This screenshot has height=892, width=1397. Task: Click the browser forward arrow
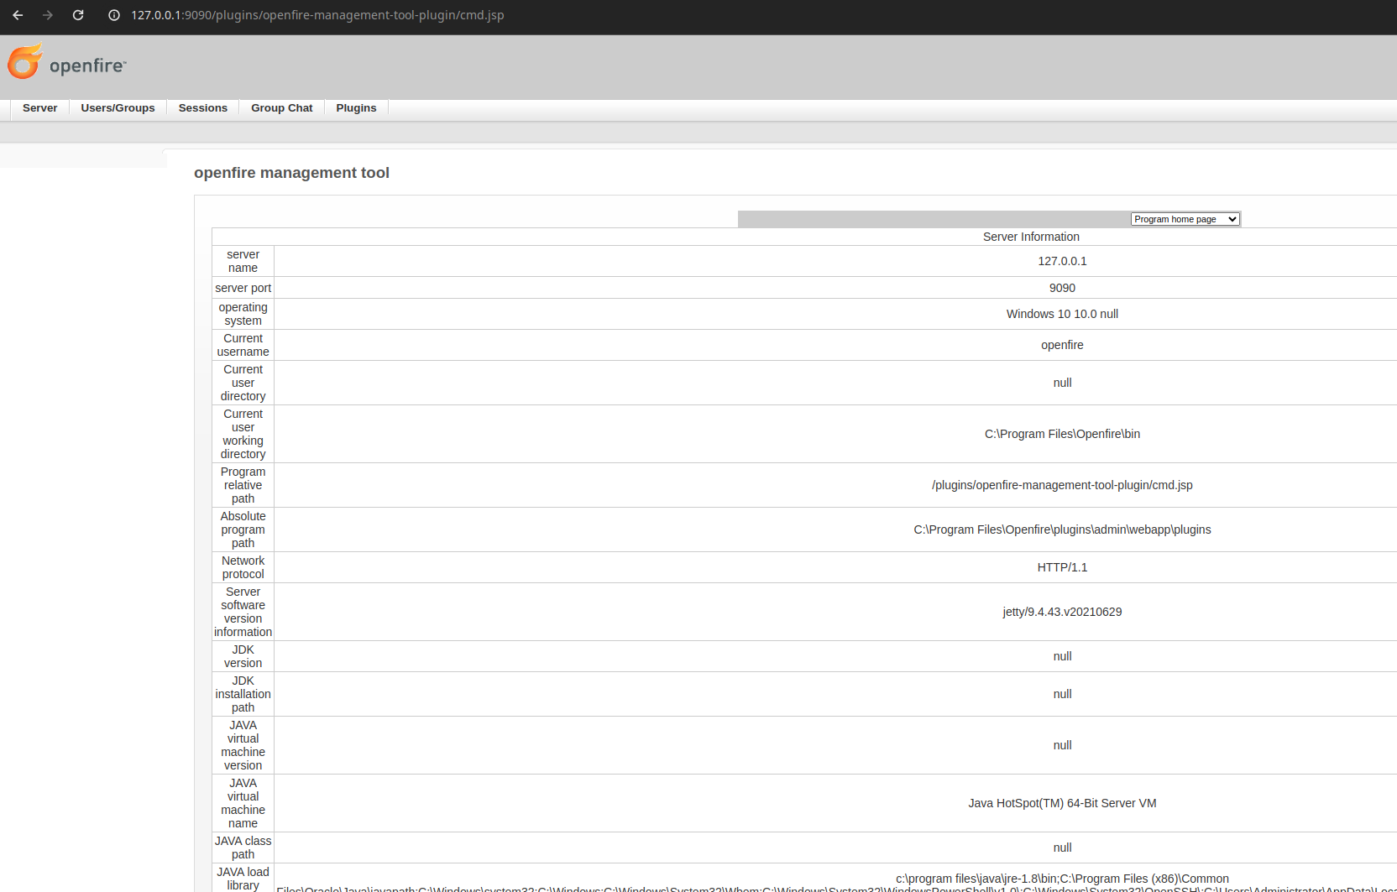tap(48, 15)
